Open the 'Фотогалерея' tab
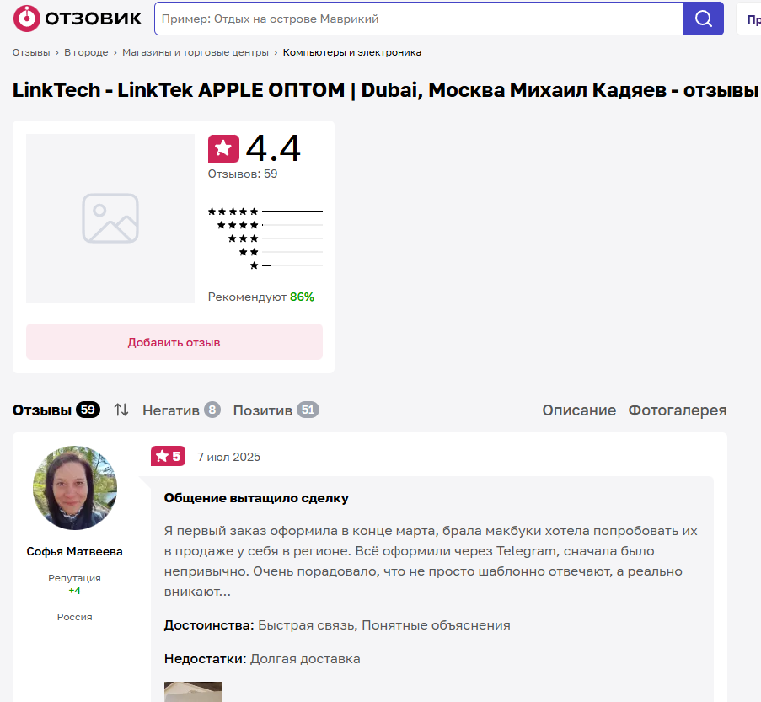Viewport: 761px width, 702px height. [678, 410]
